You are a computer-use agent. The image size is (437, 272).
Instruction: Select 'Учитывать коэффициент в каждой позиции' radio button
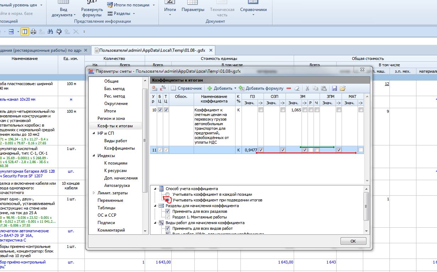167,195
